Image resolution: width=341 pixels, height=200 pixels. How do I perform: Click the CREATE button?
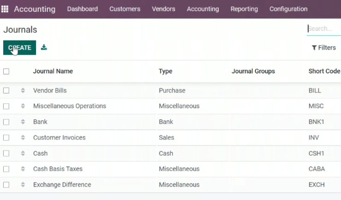tap(19, 48)
